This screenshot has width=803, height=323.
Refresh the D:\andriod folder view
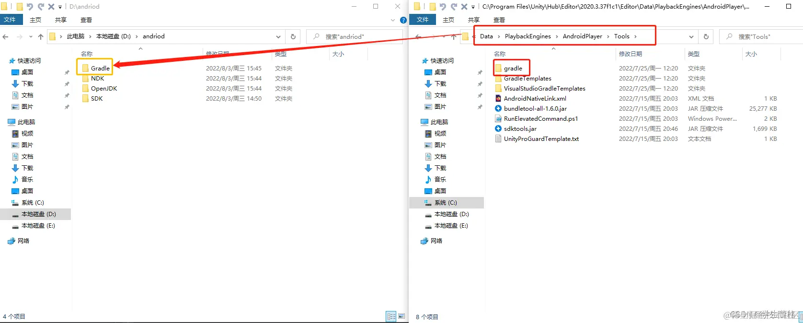pyautogui.click(x=293, y=36)
